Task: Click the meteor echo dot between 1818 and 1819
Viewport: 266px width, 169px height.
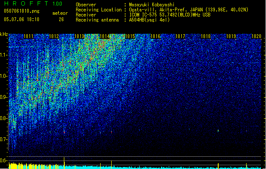Action: (218, 131)
